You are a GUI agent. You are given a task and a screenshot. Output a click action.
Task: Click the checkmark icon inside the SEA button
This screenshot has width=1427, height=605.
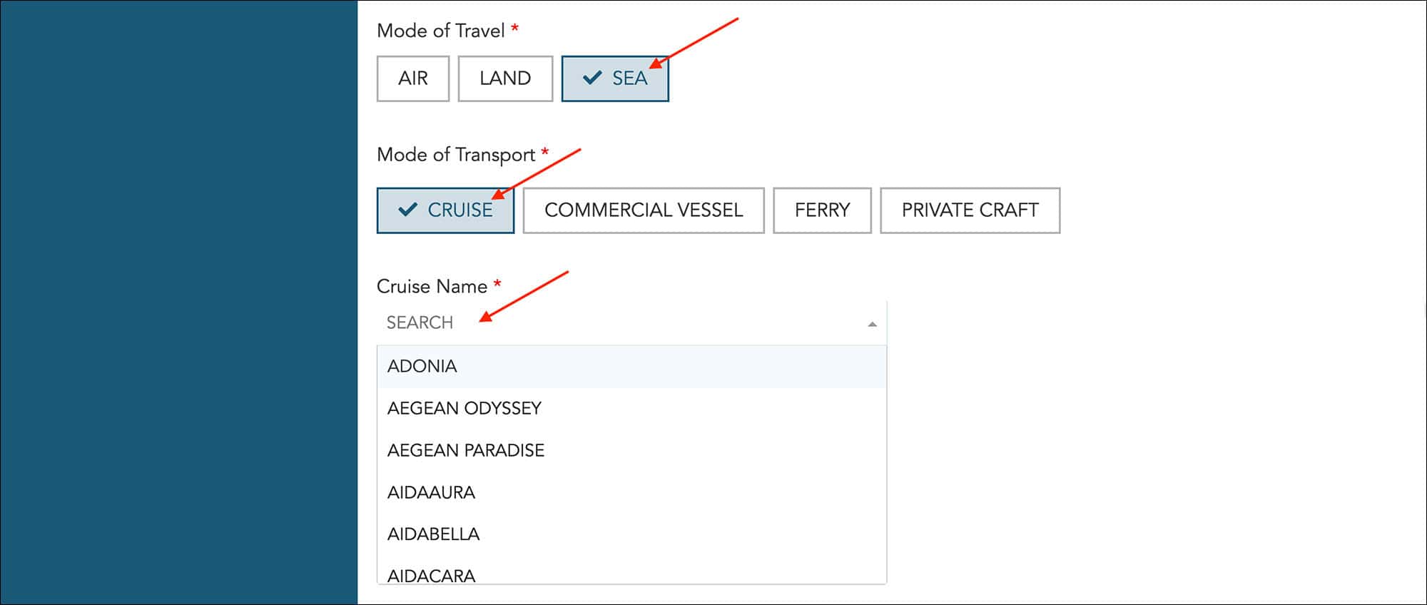[x=592, y=78]
